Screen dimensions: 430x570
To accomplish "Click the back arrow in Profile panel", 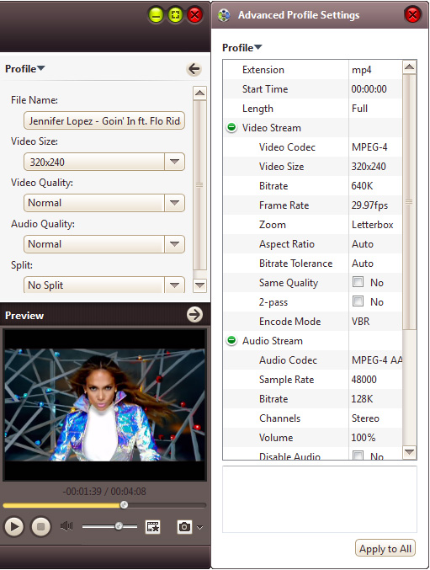I will point(194,69).
